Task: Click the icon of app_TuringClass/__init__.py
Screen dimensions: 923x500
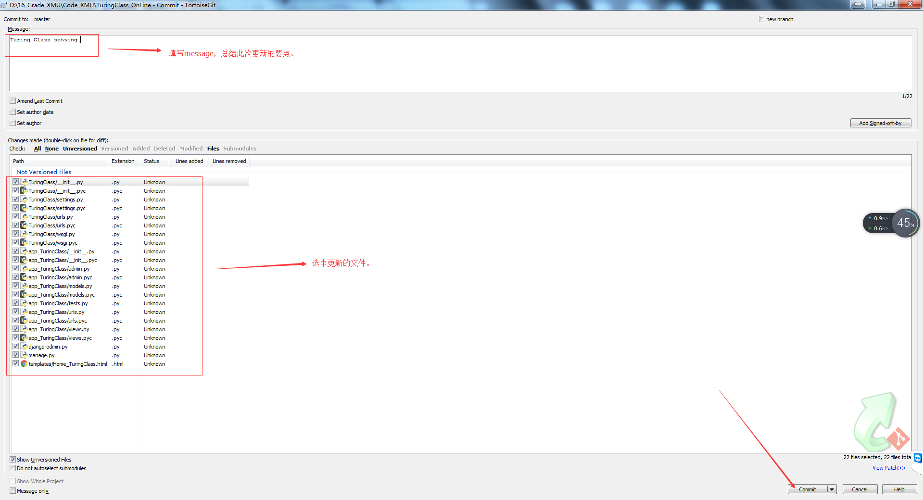Action: tap(24, 251)
